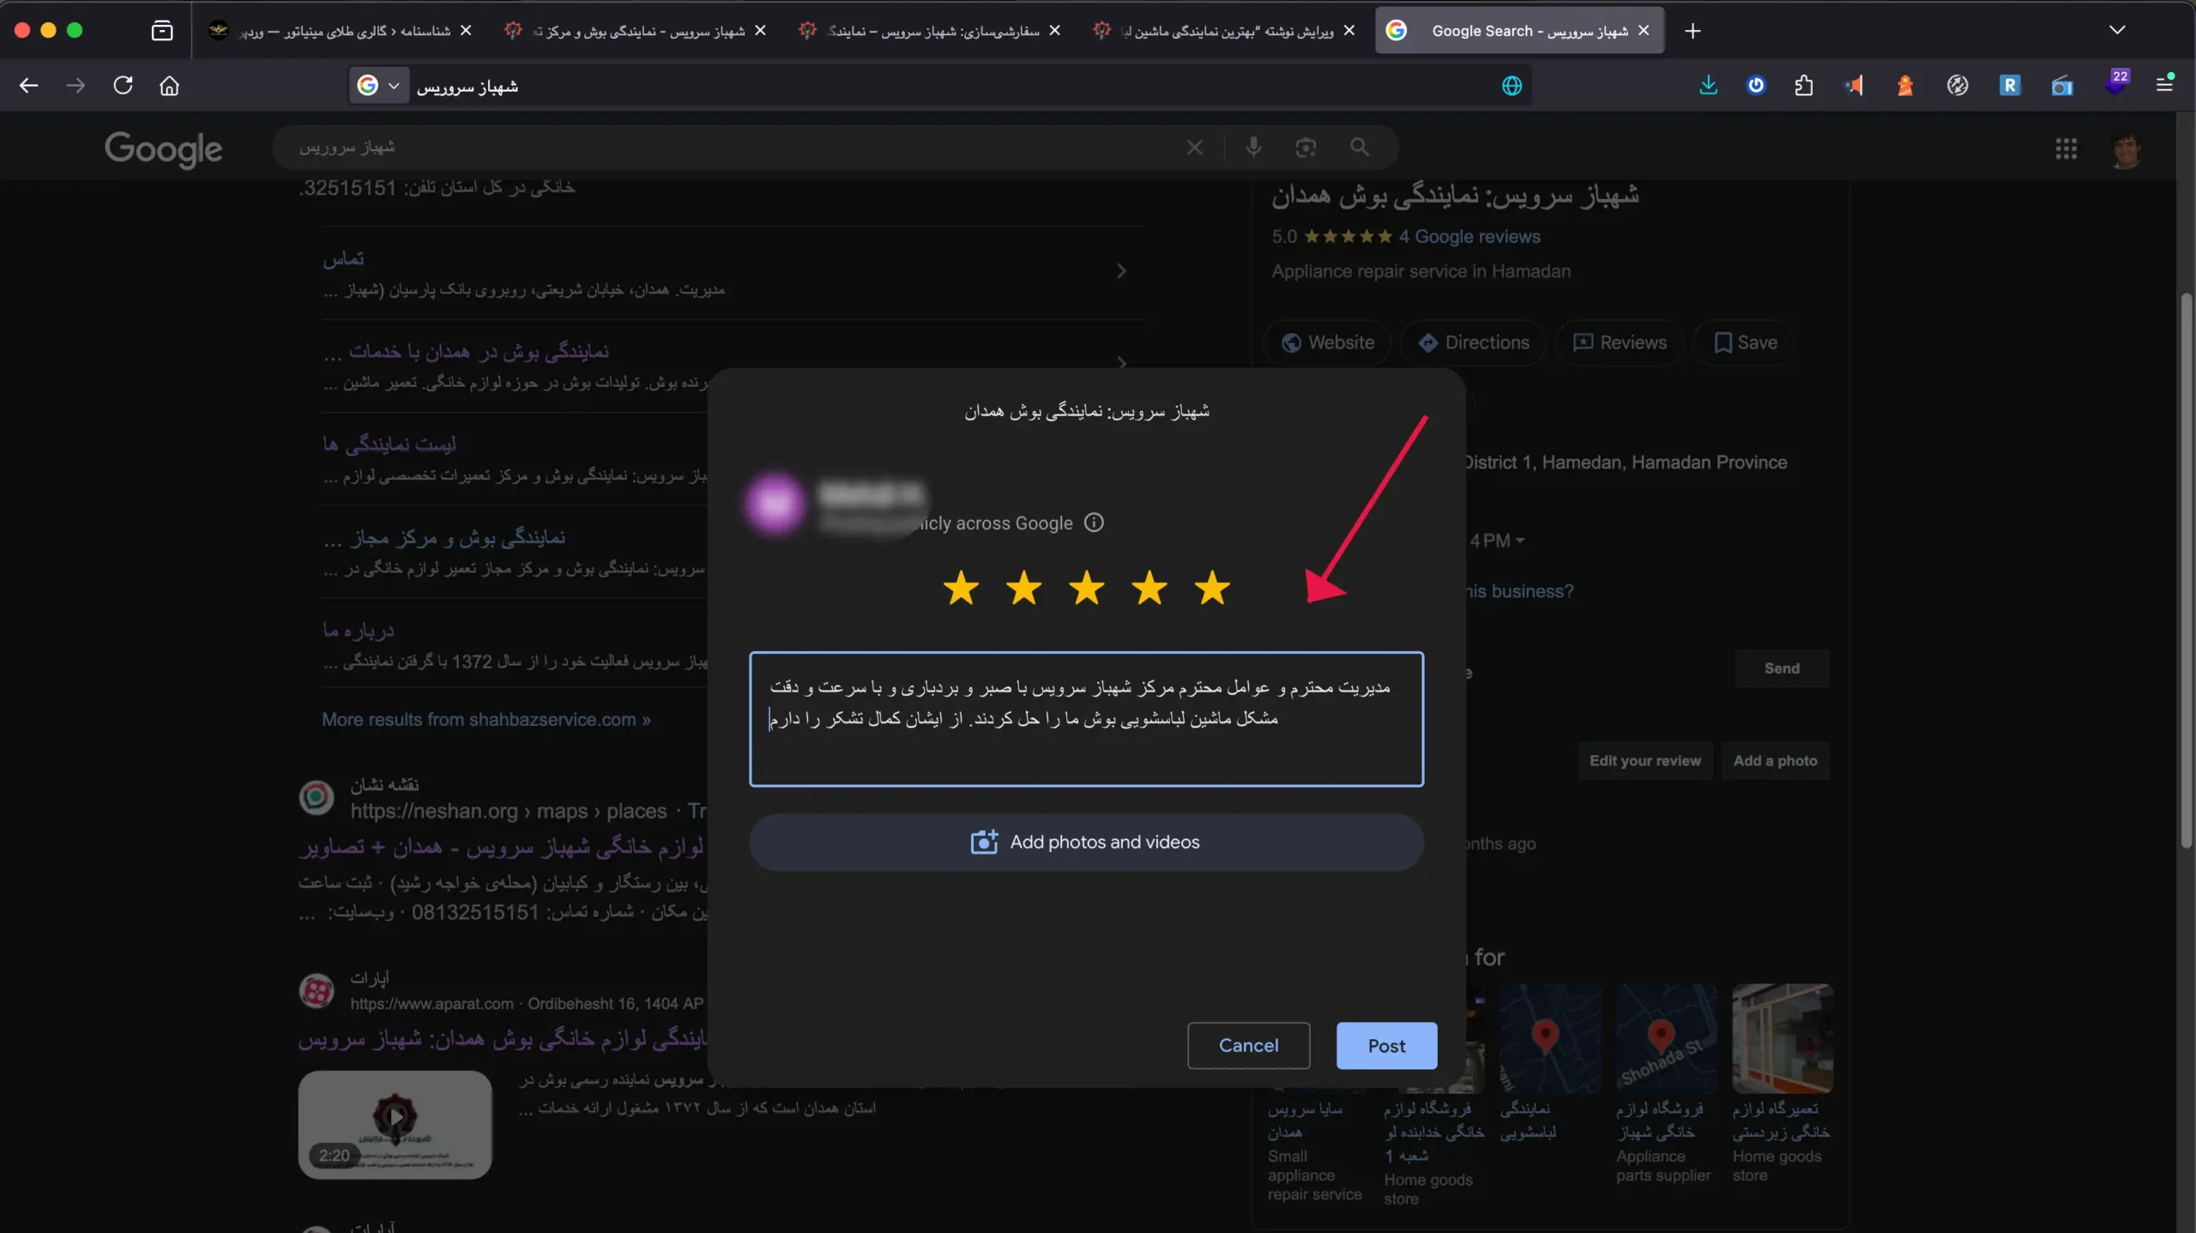The height and width of the screenshot is (1233, 2196).
Task: Switch to 'شهباز سرویس – نمایندگی بوش' tab
Action: (x=636, y=31)
